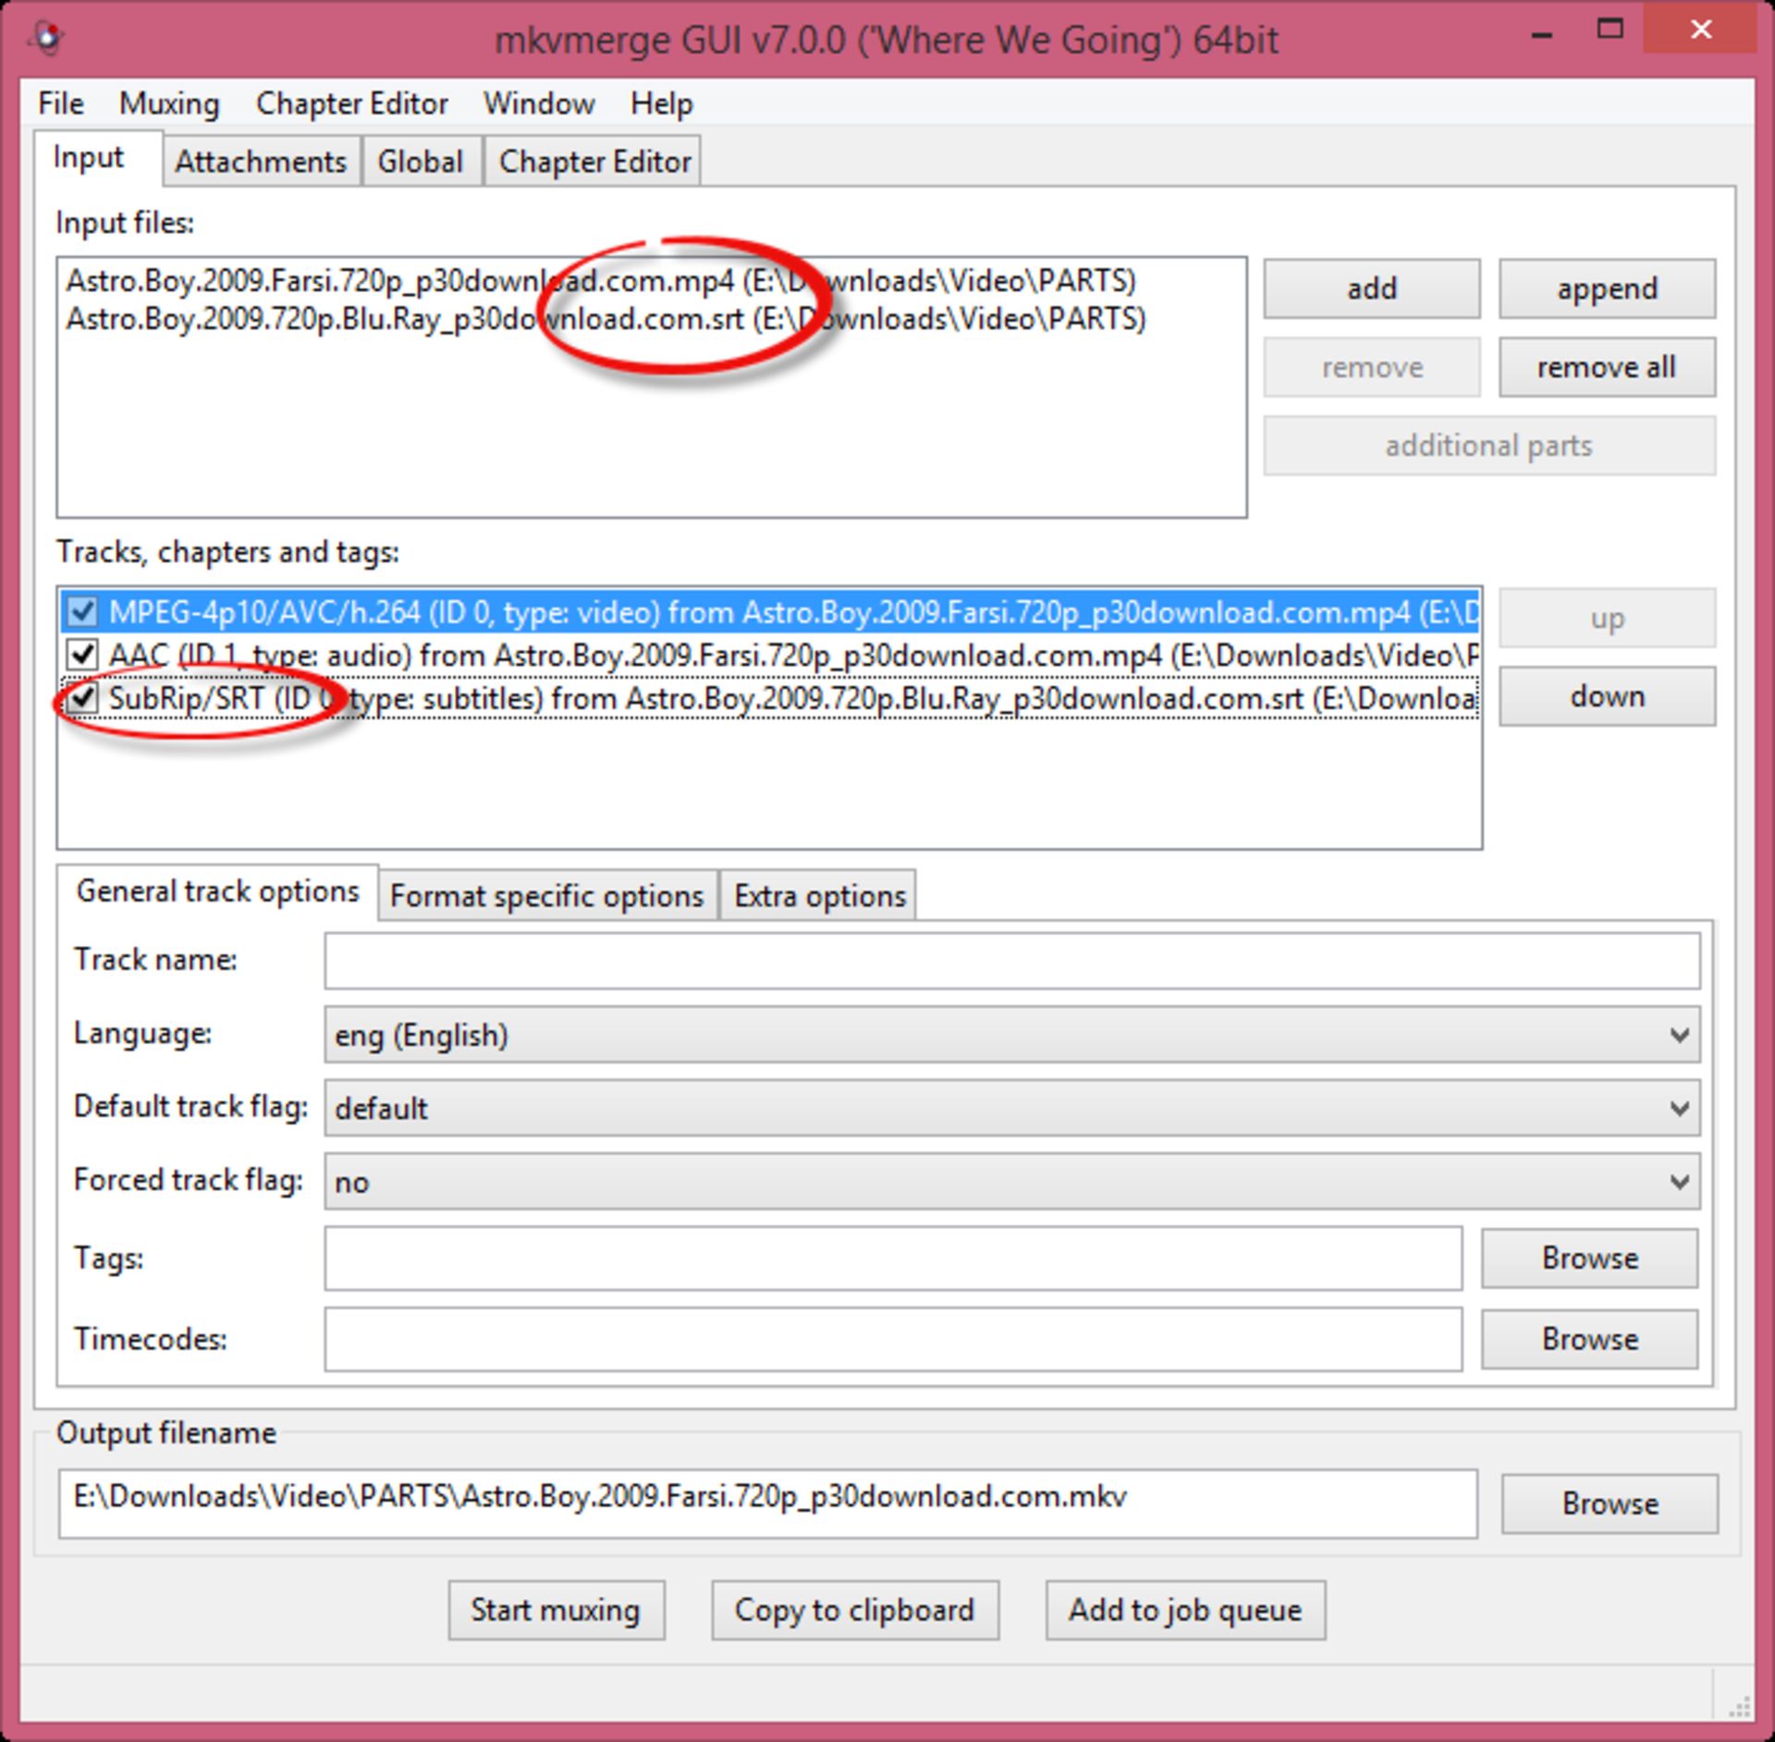
Task: Move track with the down button
Action: coord(1606,696)
